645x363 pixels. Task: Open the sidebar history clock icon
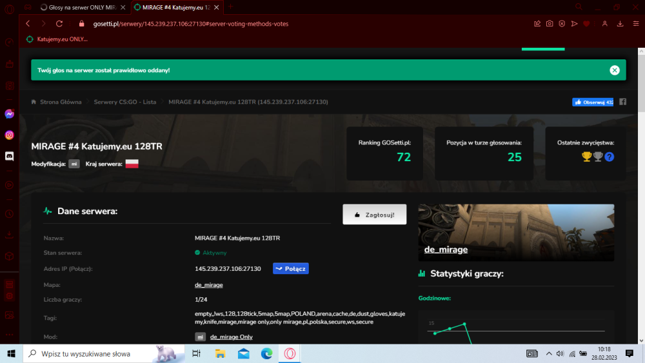click(x=10, y=214)
